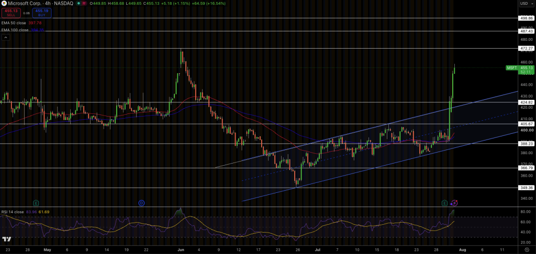Image resolution: width=536 pixels, height=254 pixels.
Task: Click 440.00 on the price scale
Action: coord(527,85)
